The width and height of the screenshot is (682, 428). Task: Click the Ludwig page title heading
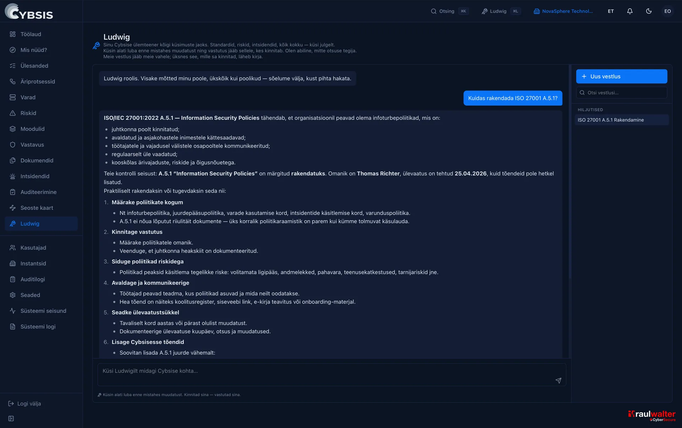(117, 37)
